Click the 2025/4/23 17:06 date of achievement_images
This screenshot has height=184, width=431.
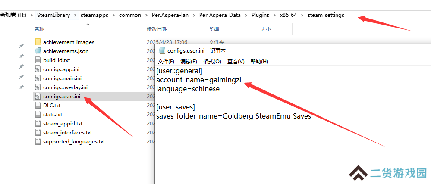pos(167,42)
